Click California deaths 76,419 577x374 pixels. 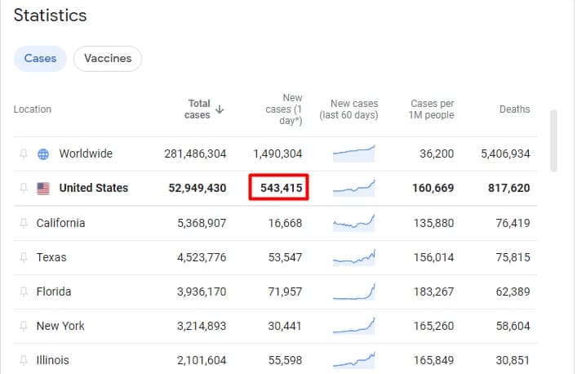click(513, 223)
